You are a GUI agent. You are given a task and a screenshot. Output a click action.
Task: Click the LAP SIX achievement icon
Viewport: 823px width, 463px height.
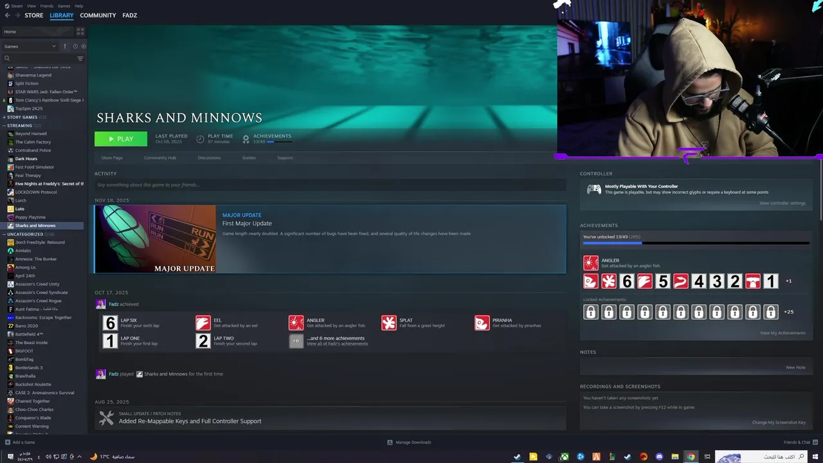[x=110, y=323]
